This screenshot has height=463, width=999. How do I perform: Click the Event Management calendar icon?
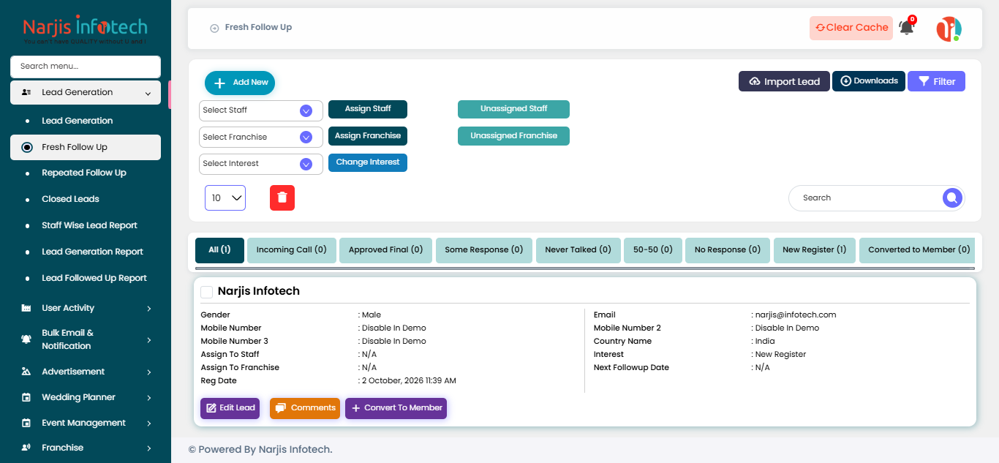pos(26,423)
